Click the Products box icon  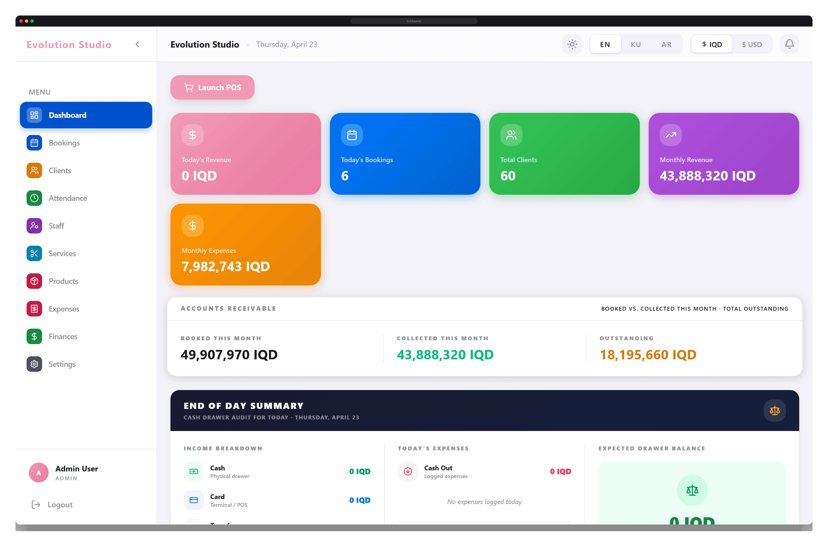(34, 281)
